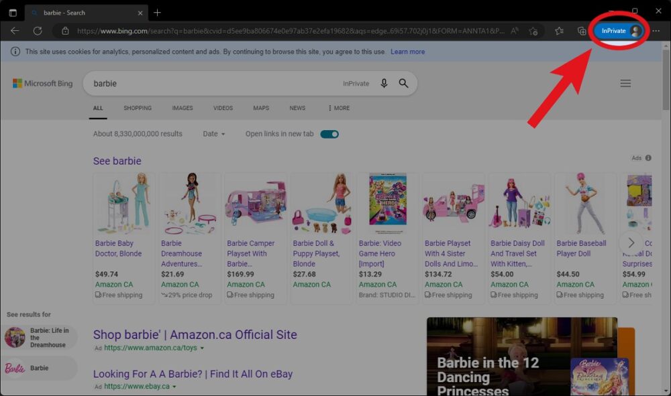Click the voice search microphone icon

tap(383, 83)
